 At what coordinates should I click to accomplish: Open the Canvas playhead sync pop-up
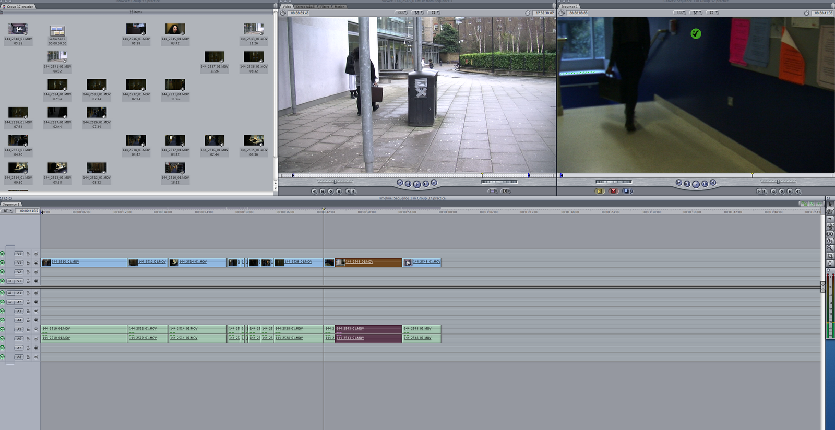[x=696, y=13]
